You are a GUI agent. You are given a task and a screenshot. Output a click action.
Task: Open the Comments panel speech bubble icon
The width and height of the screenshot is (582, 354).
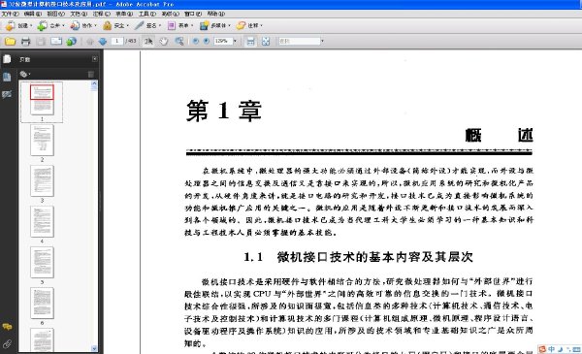pyautogui.click(x=7, y=327)
